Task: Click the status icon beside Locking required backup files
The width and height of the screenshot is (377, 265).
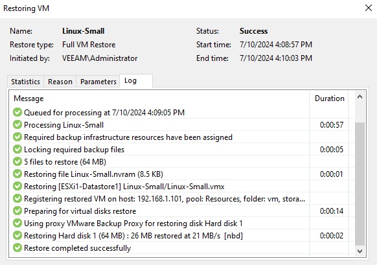Action: tap(17, 149)
